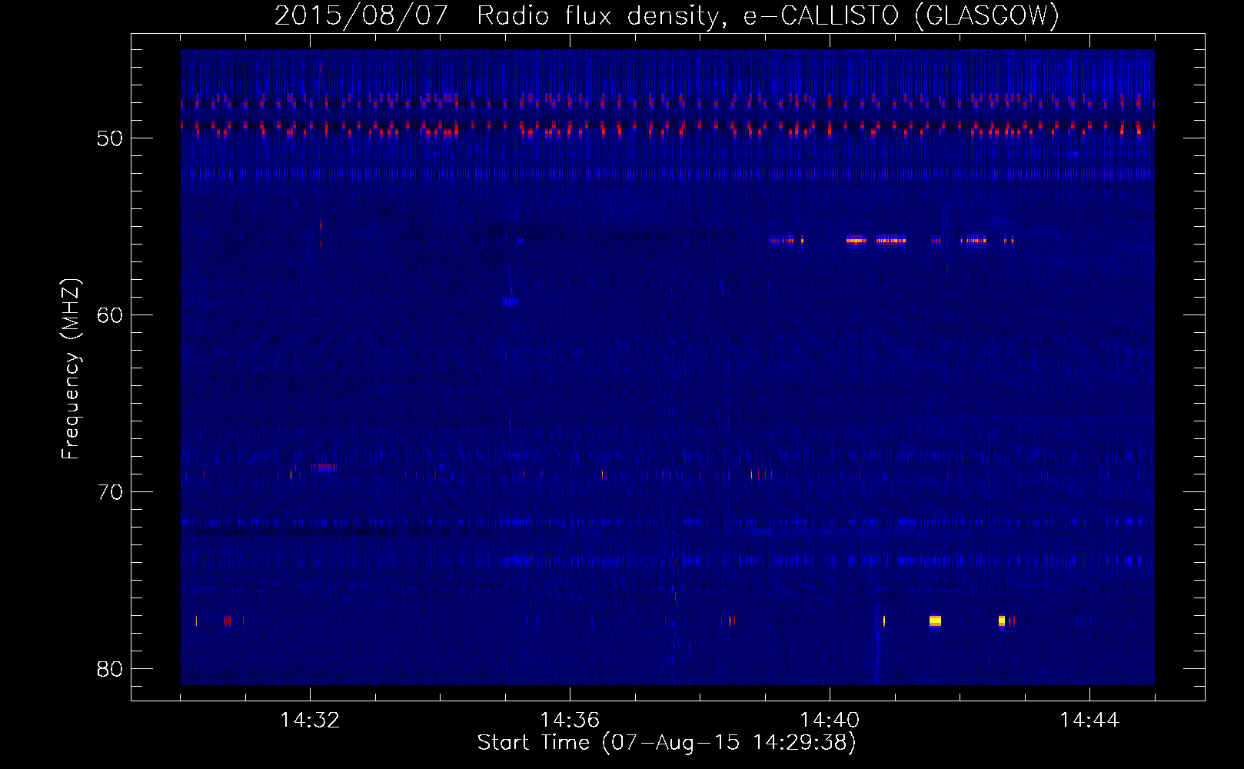
Task: Click the 70 frequency tick label
Action: tap(110, 492)
